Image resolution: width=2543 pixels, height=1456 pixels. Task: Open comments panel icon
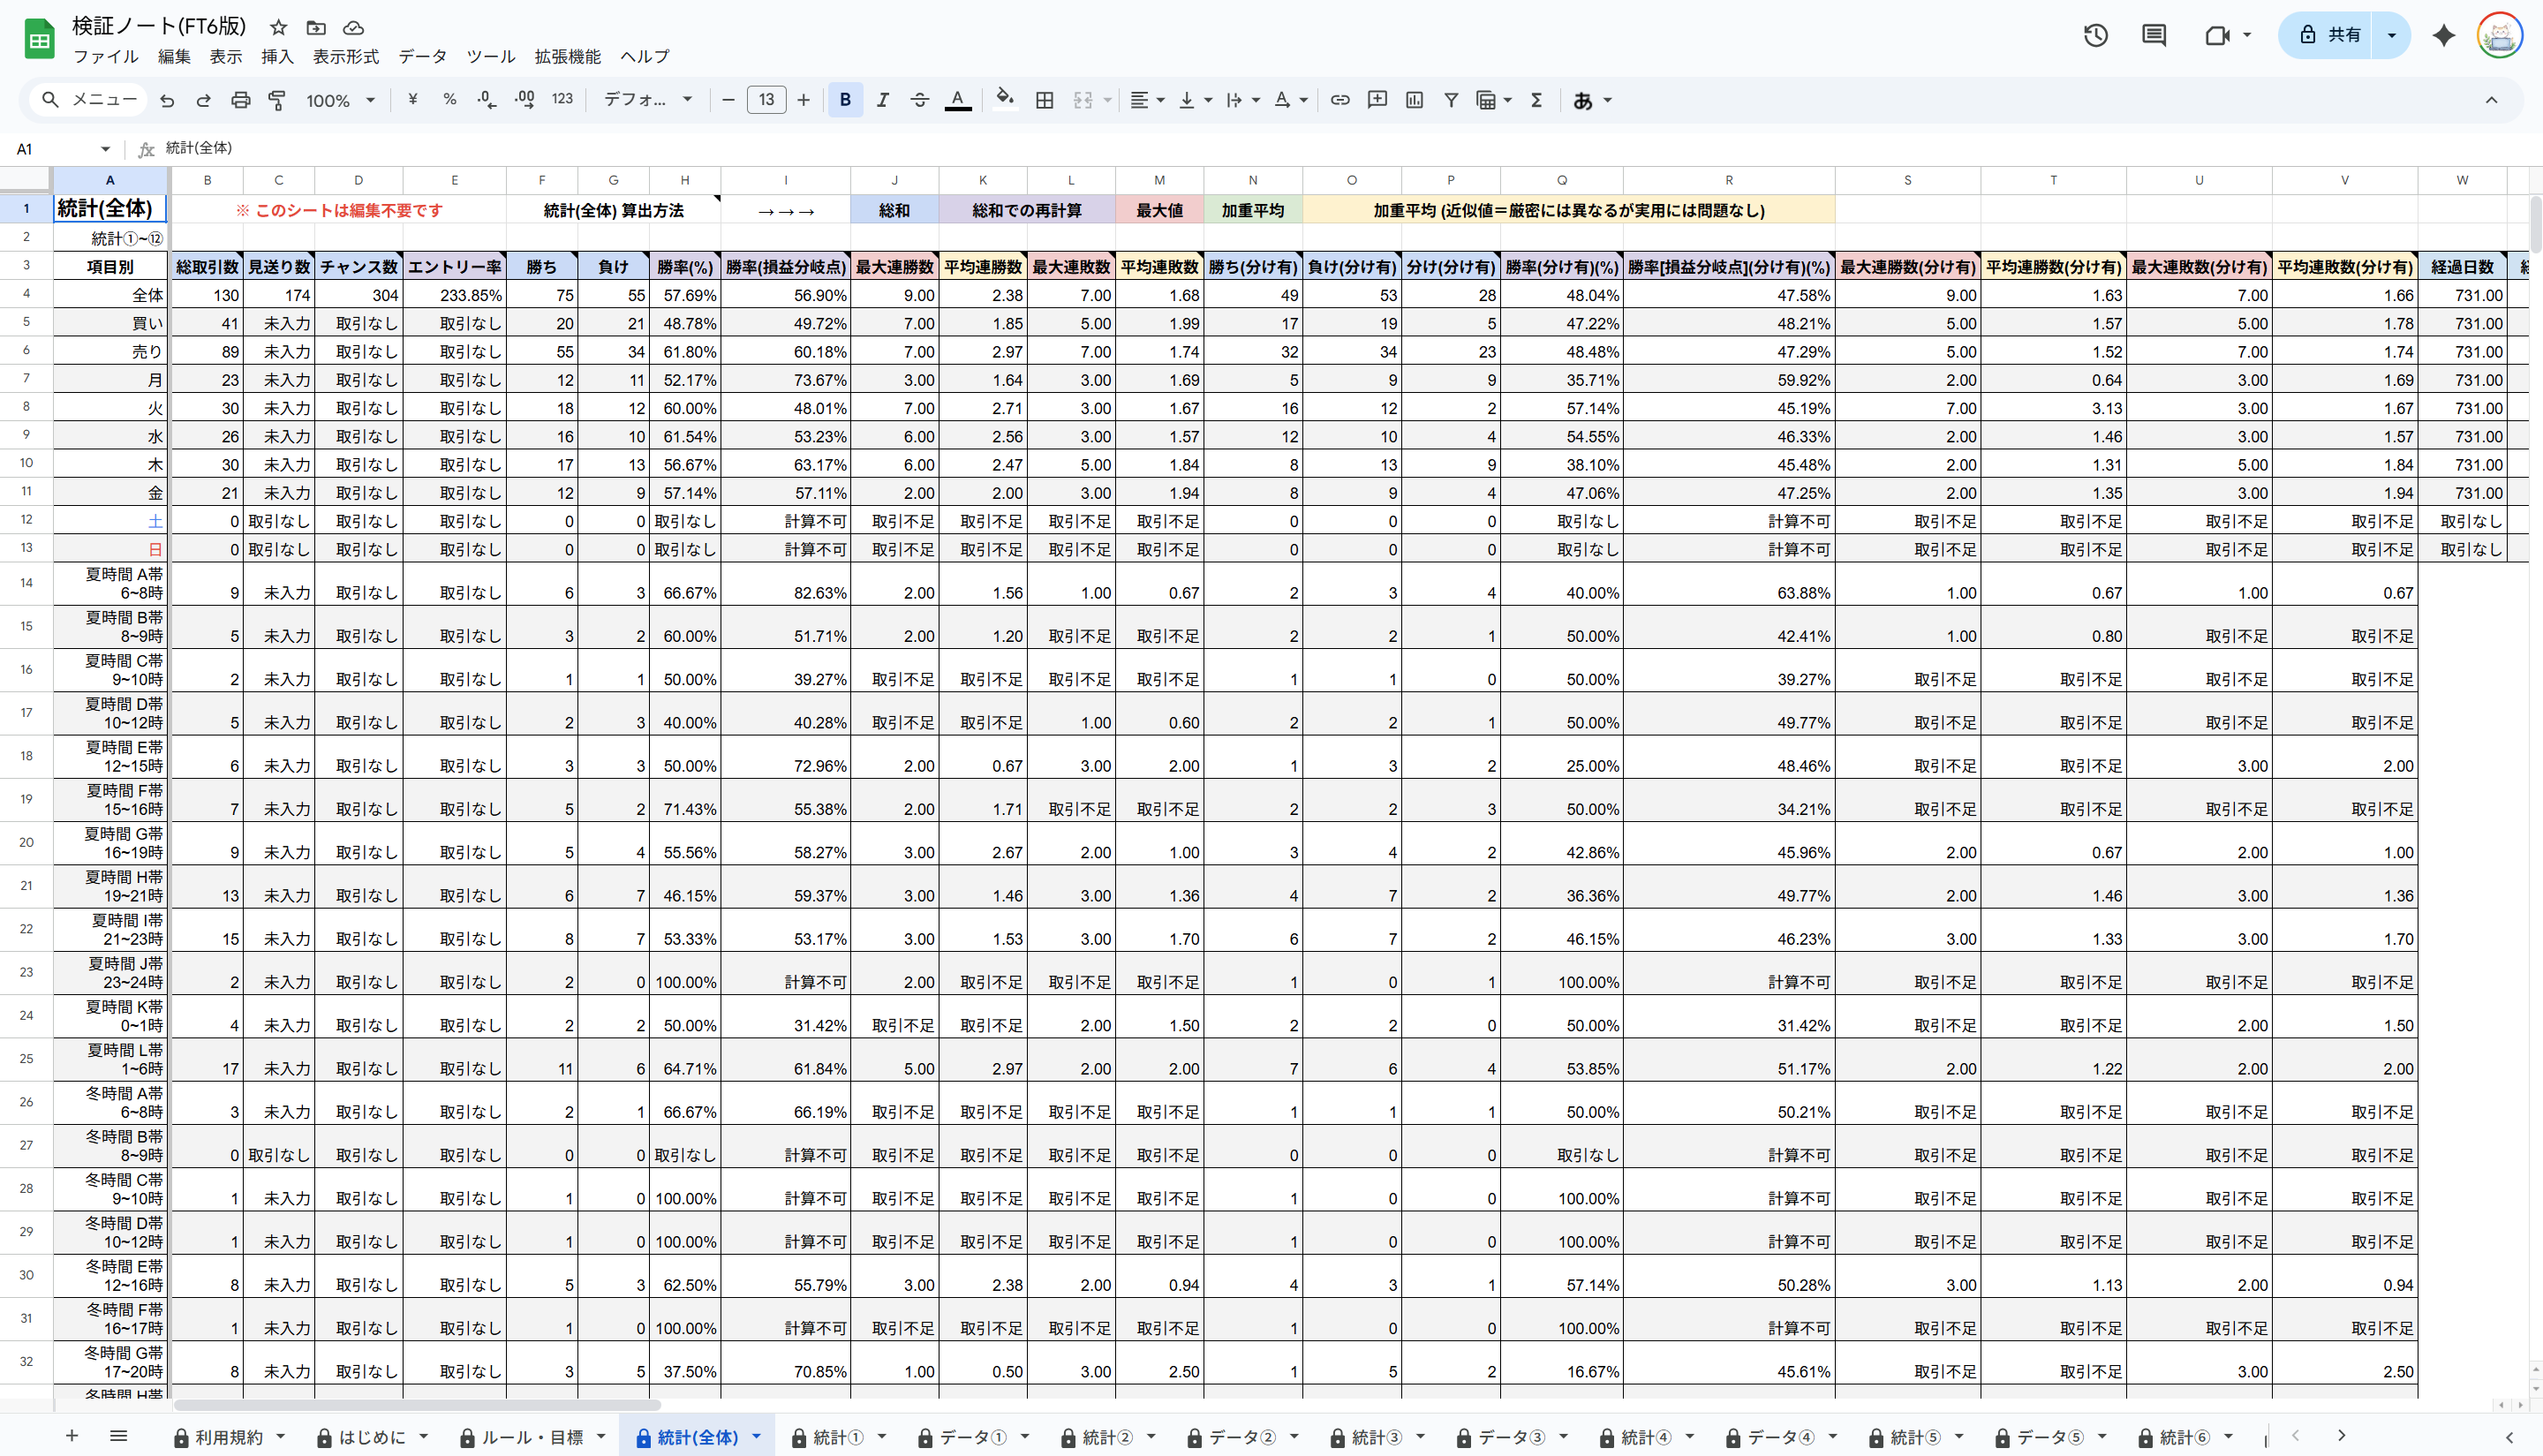[2154, 36]
